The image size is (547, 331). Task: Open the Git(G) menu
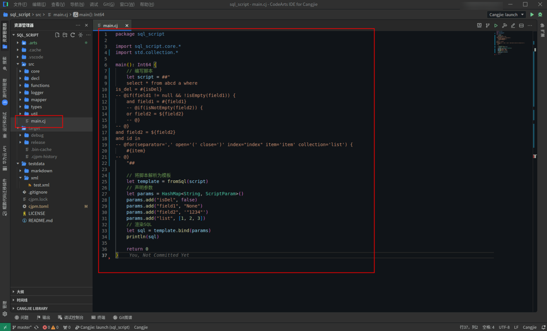[109, 4]
